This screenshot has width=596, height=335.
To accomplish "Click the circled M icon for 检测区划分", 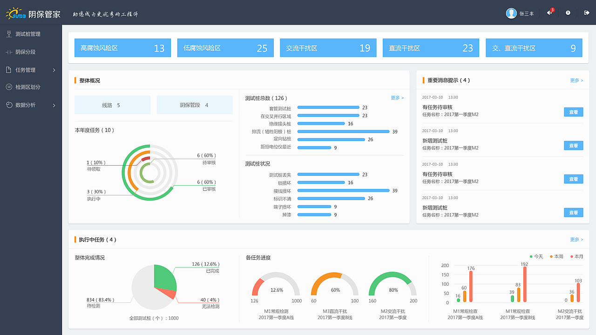I will coord(8,87).
